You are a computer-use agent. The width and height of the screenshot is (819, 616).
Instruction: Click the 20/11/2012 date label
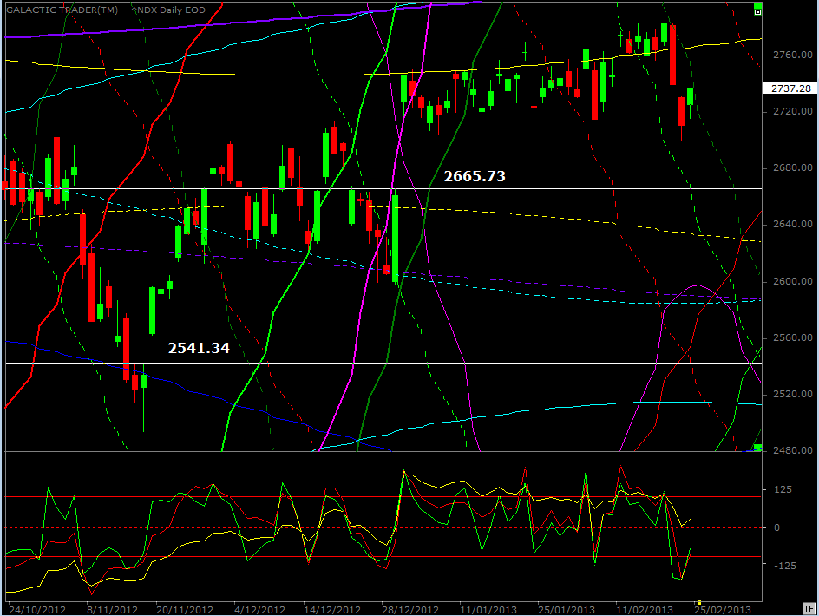[185, 610]
